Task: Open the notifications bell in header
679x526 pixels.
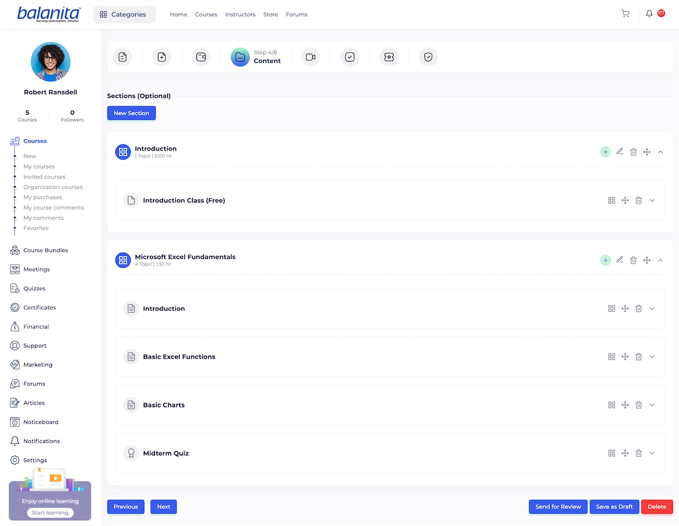Action: [649, 14]
